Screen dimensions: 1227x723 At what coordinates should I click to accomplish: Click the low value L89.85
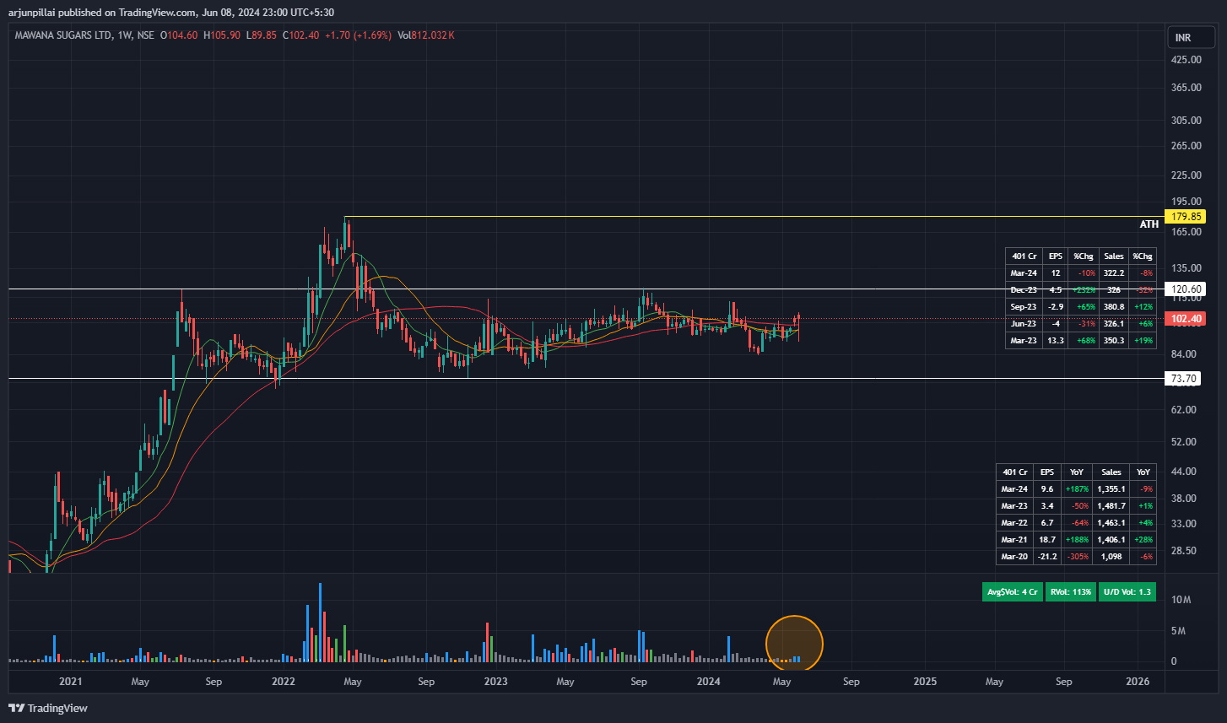[x=261, y=35]
